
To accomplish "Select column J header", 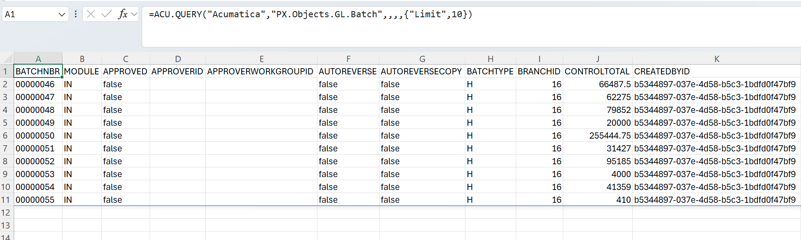I will point(597,59).
